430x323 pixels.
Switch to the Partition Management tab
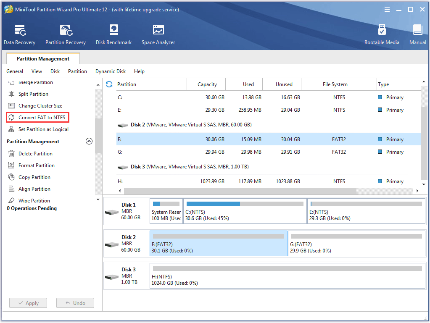42,58
